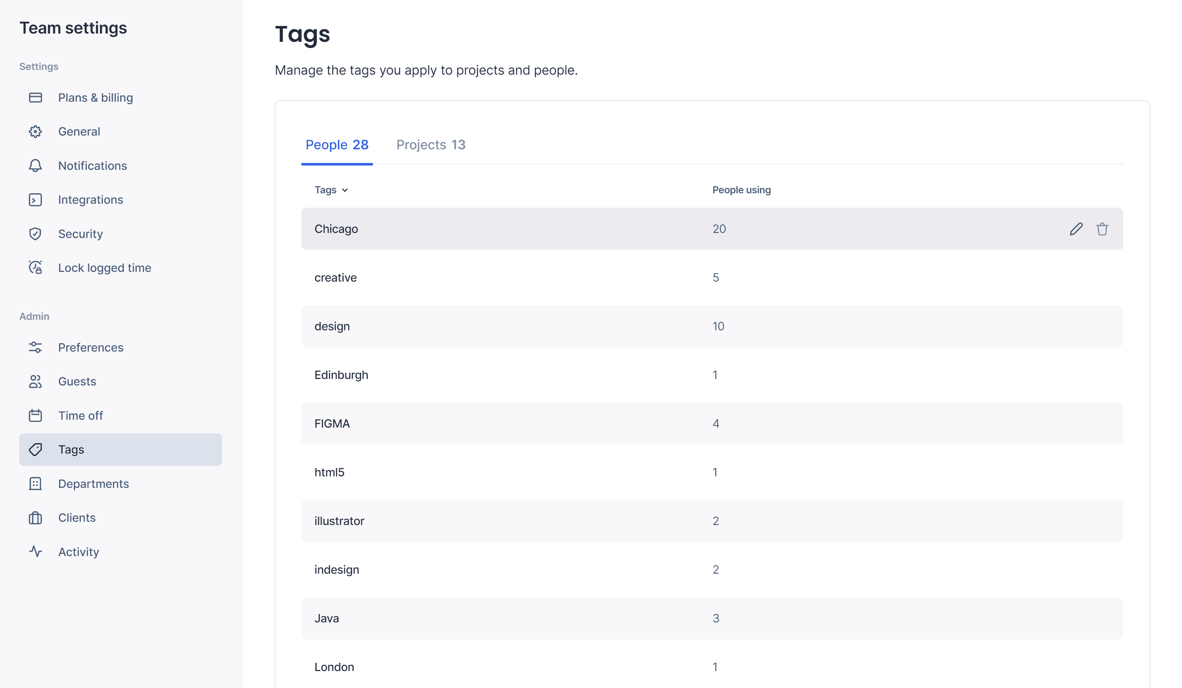Click the General gear icon
The image size is (1182, 688).
[x=35, y=132]
